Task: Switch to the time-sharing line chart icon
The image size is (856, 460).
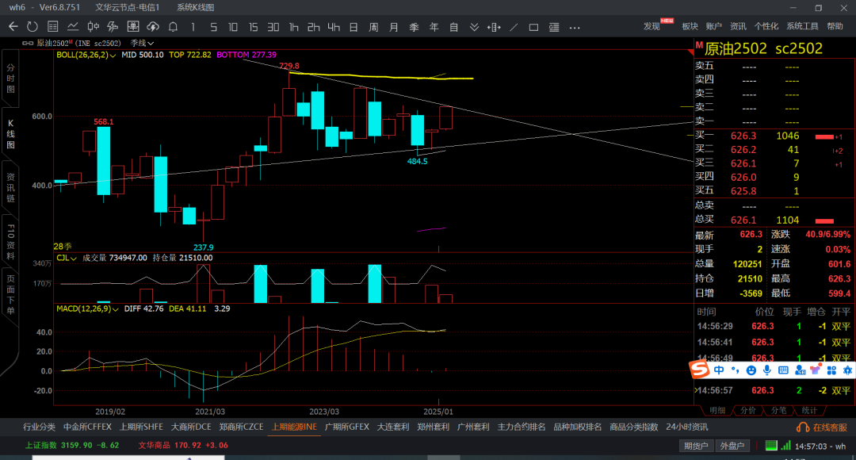Action: (x=73, y=26)
